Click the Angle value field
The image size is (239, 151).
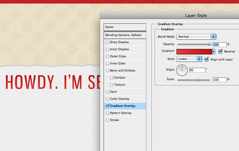(197, 70)
